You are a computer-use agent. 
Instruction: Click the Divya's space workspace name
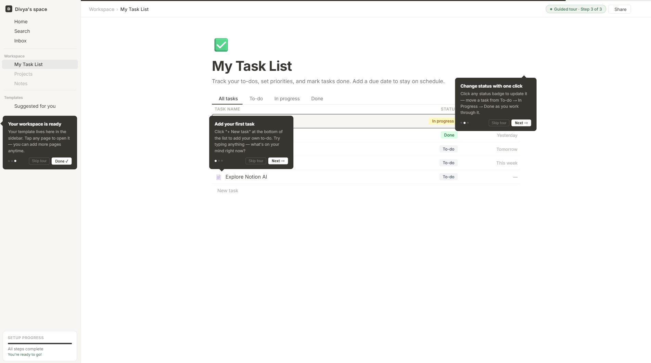coord(31,9)
